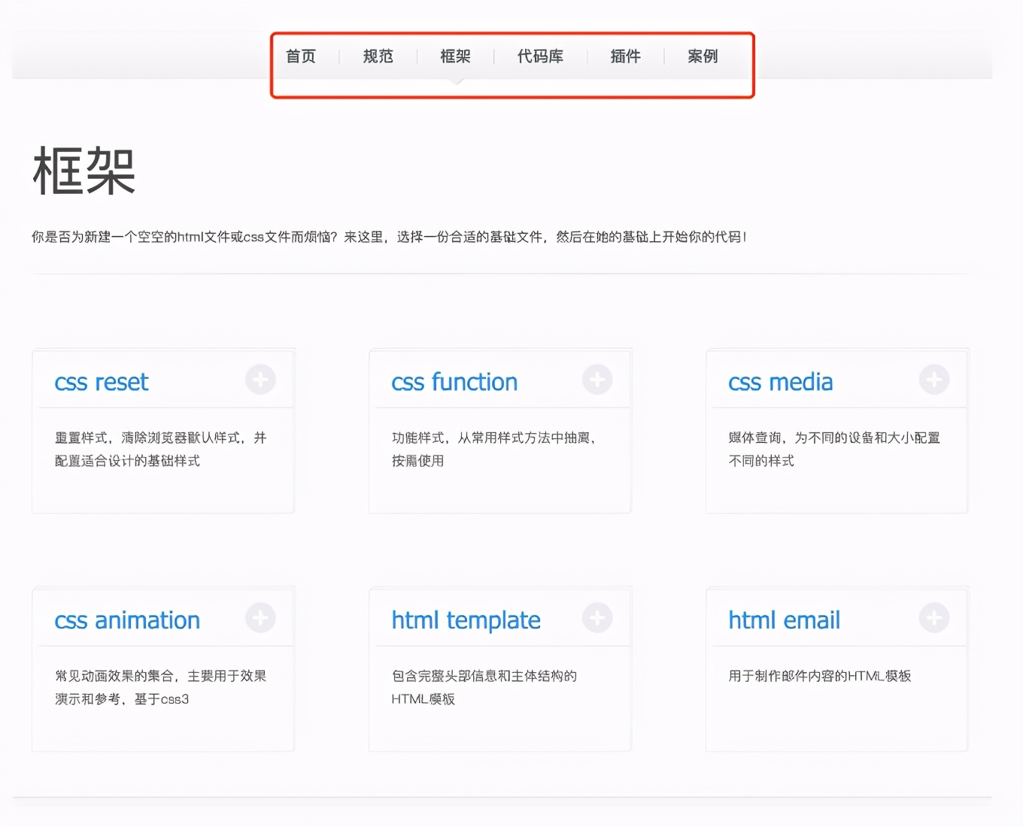Click the description 功能样式，从常用样式方法中抽离
This screenshot has height=827, width=1023.
[x=494, y=449]
